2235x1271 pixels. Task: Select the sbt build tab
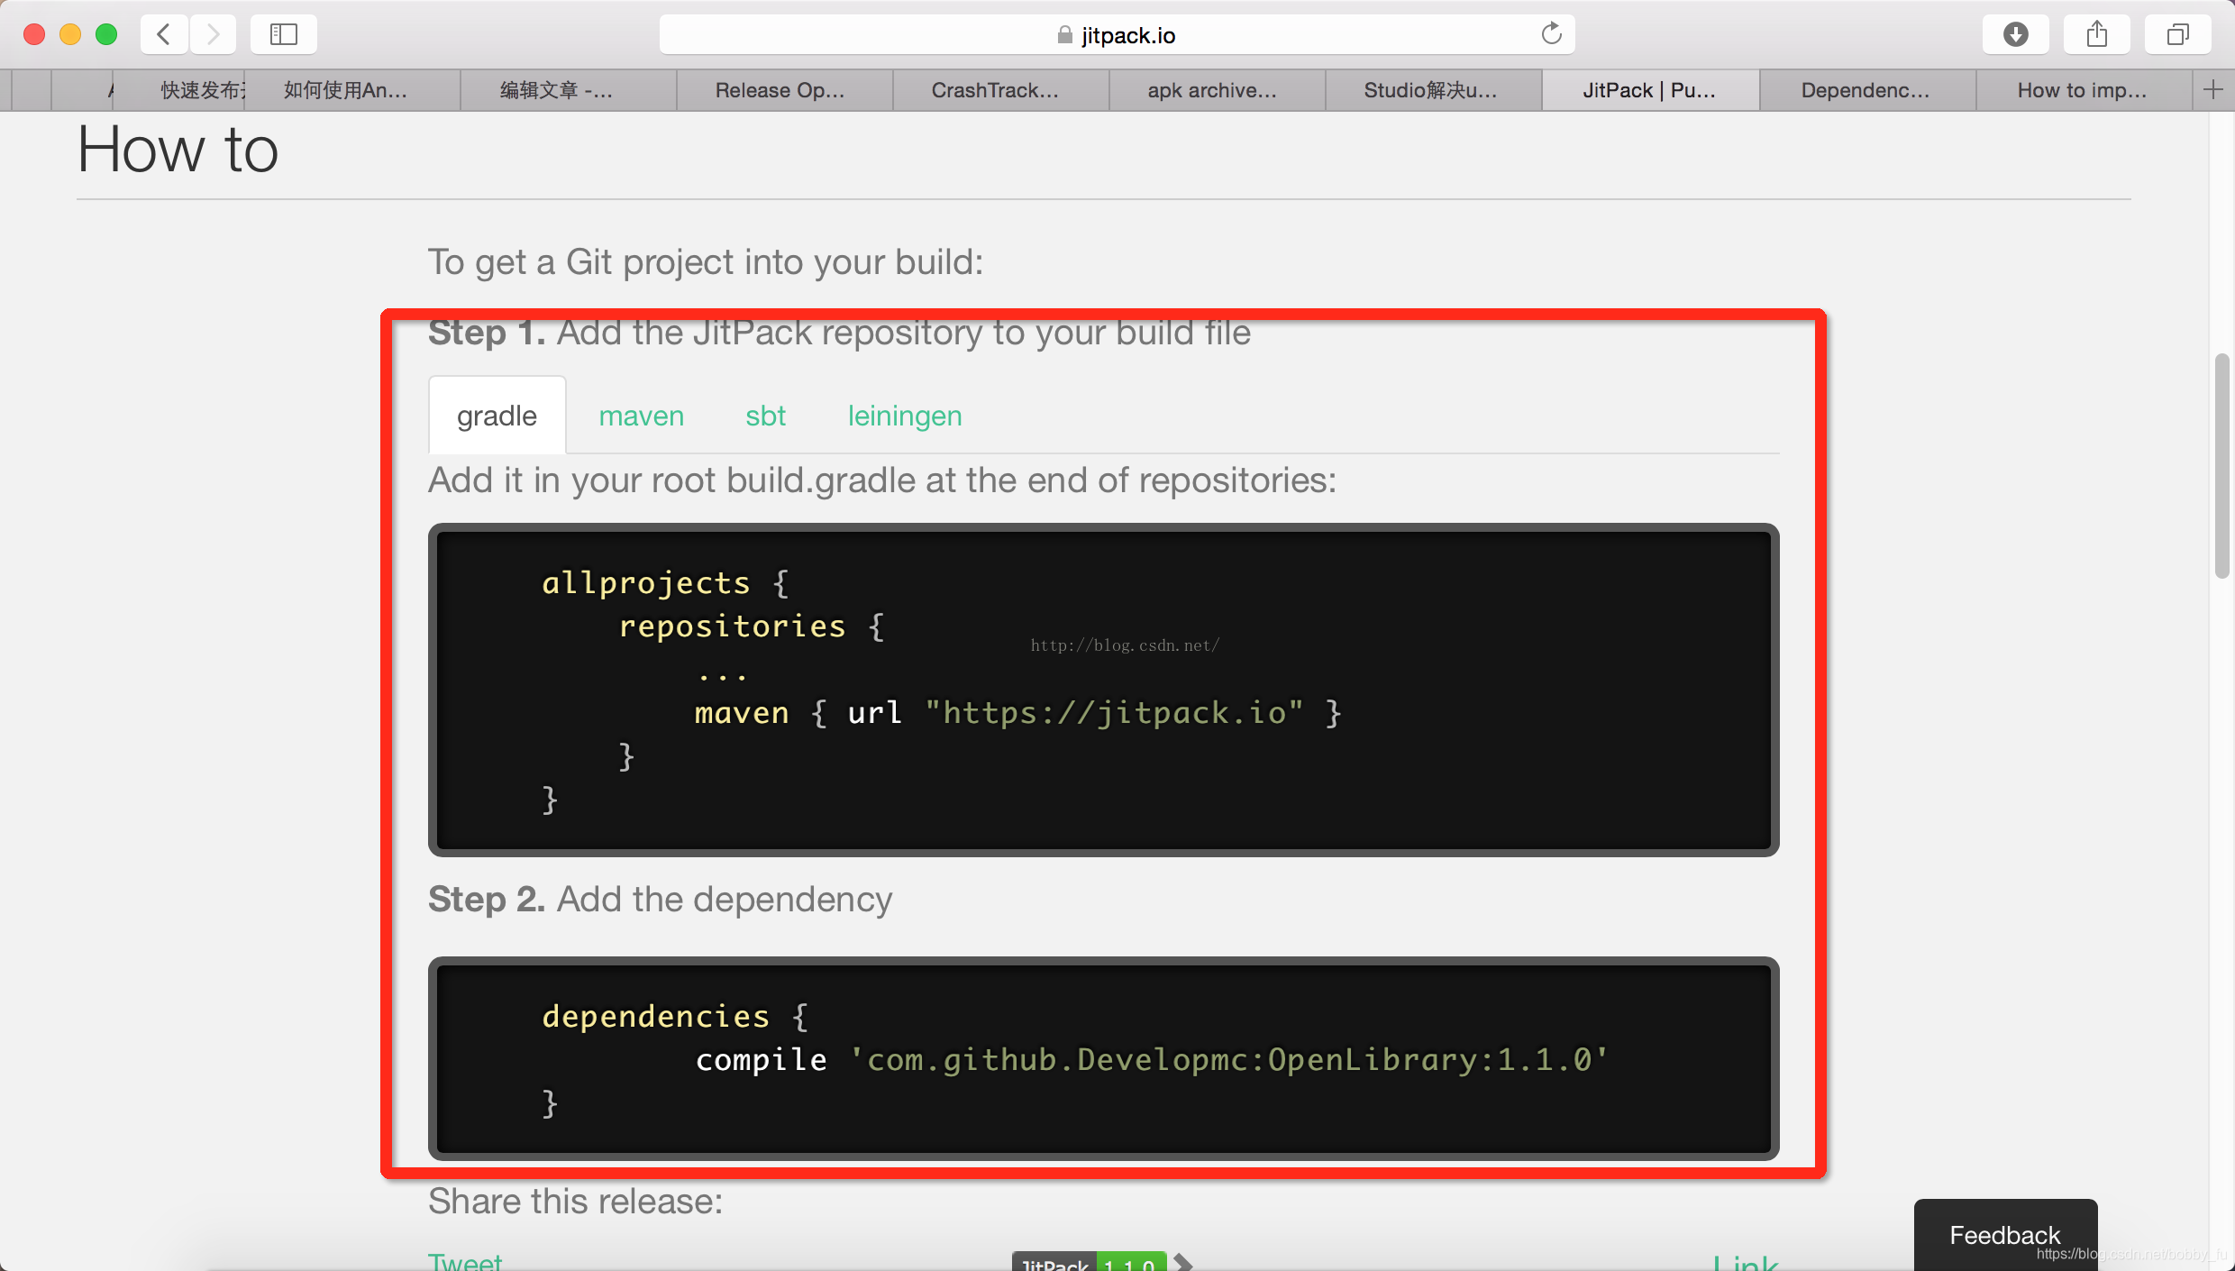766,416
